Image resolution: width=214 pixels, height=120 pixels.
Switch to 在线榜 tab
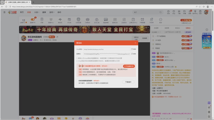point(156,28)
